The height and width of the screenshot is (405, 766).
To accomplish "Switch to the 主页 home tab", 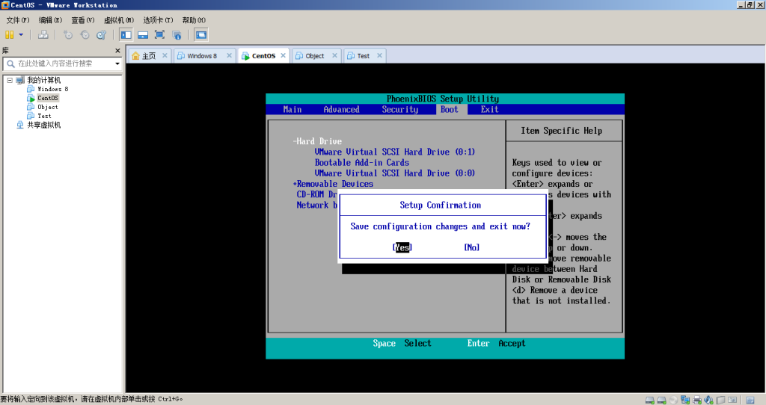I will (x=149, y=56).
